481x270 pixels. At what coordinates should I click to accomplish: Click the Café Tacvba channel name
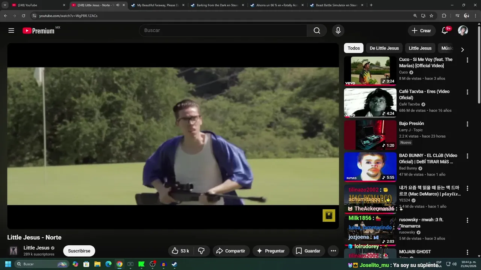pos(409,104)
